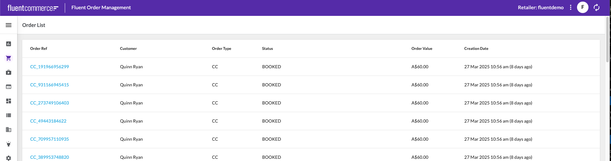The width and height of the screenshot is (611, 161).
Task: Open order CC_191966956299
Action: pyautogui.click(x=50, y=67)
